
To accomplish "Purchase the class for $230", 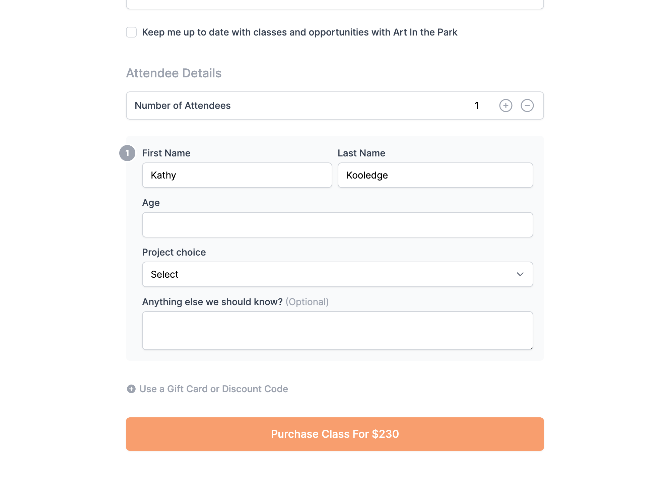I will click(335, 434).
